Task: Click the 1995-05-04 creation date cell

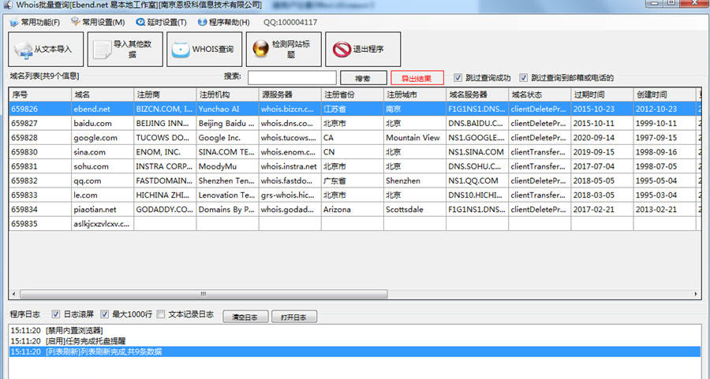Action: [665, 181]
